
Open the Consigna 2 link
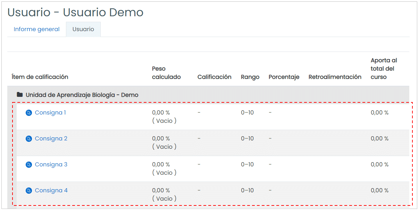51,139
